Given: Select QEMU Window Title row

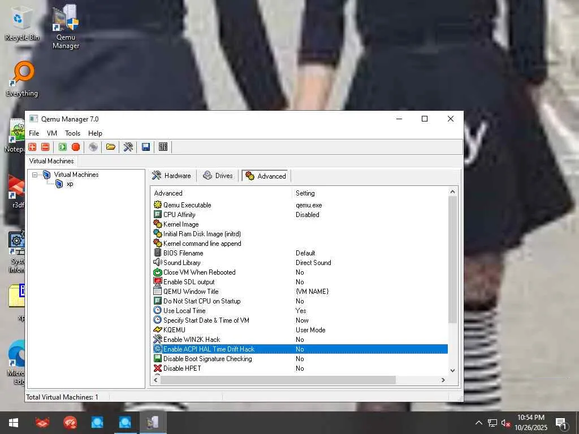Looking at the screenshot, I should point(300,291).
